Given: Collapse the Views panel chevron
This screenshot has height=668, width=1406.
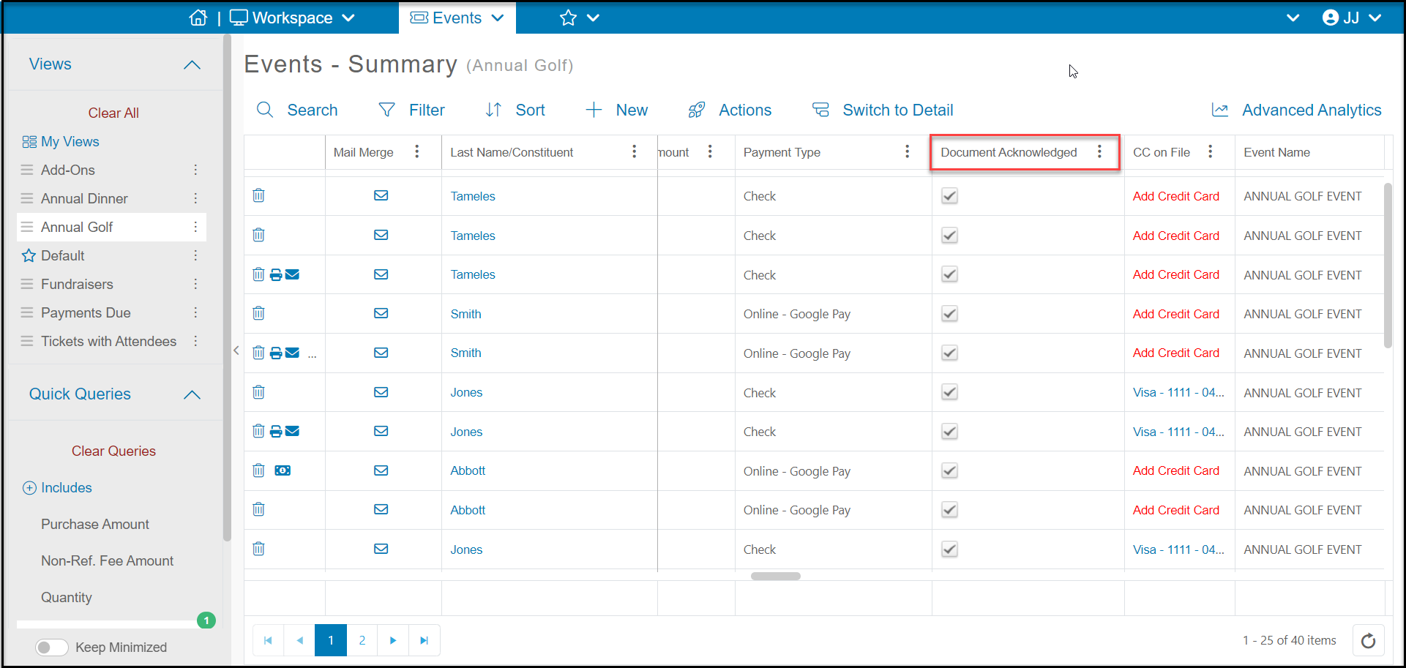Looking at the screenshot, I should [192, 65].
